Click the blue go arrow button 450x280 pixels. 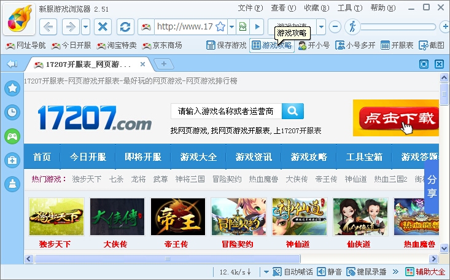coord(257,27)
